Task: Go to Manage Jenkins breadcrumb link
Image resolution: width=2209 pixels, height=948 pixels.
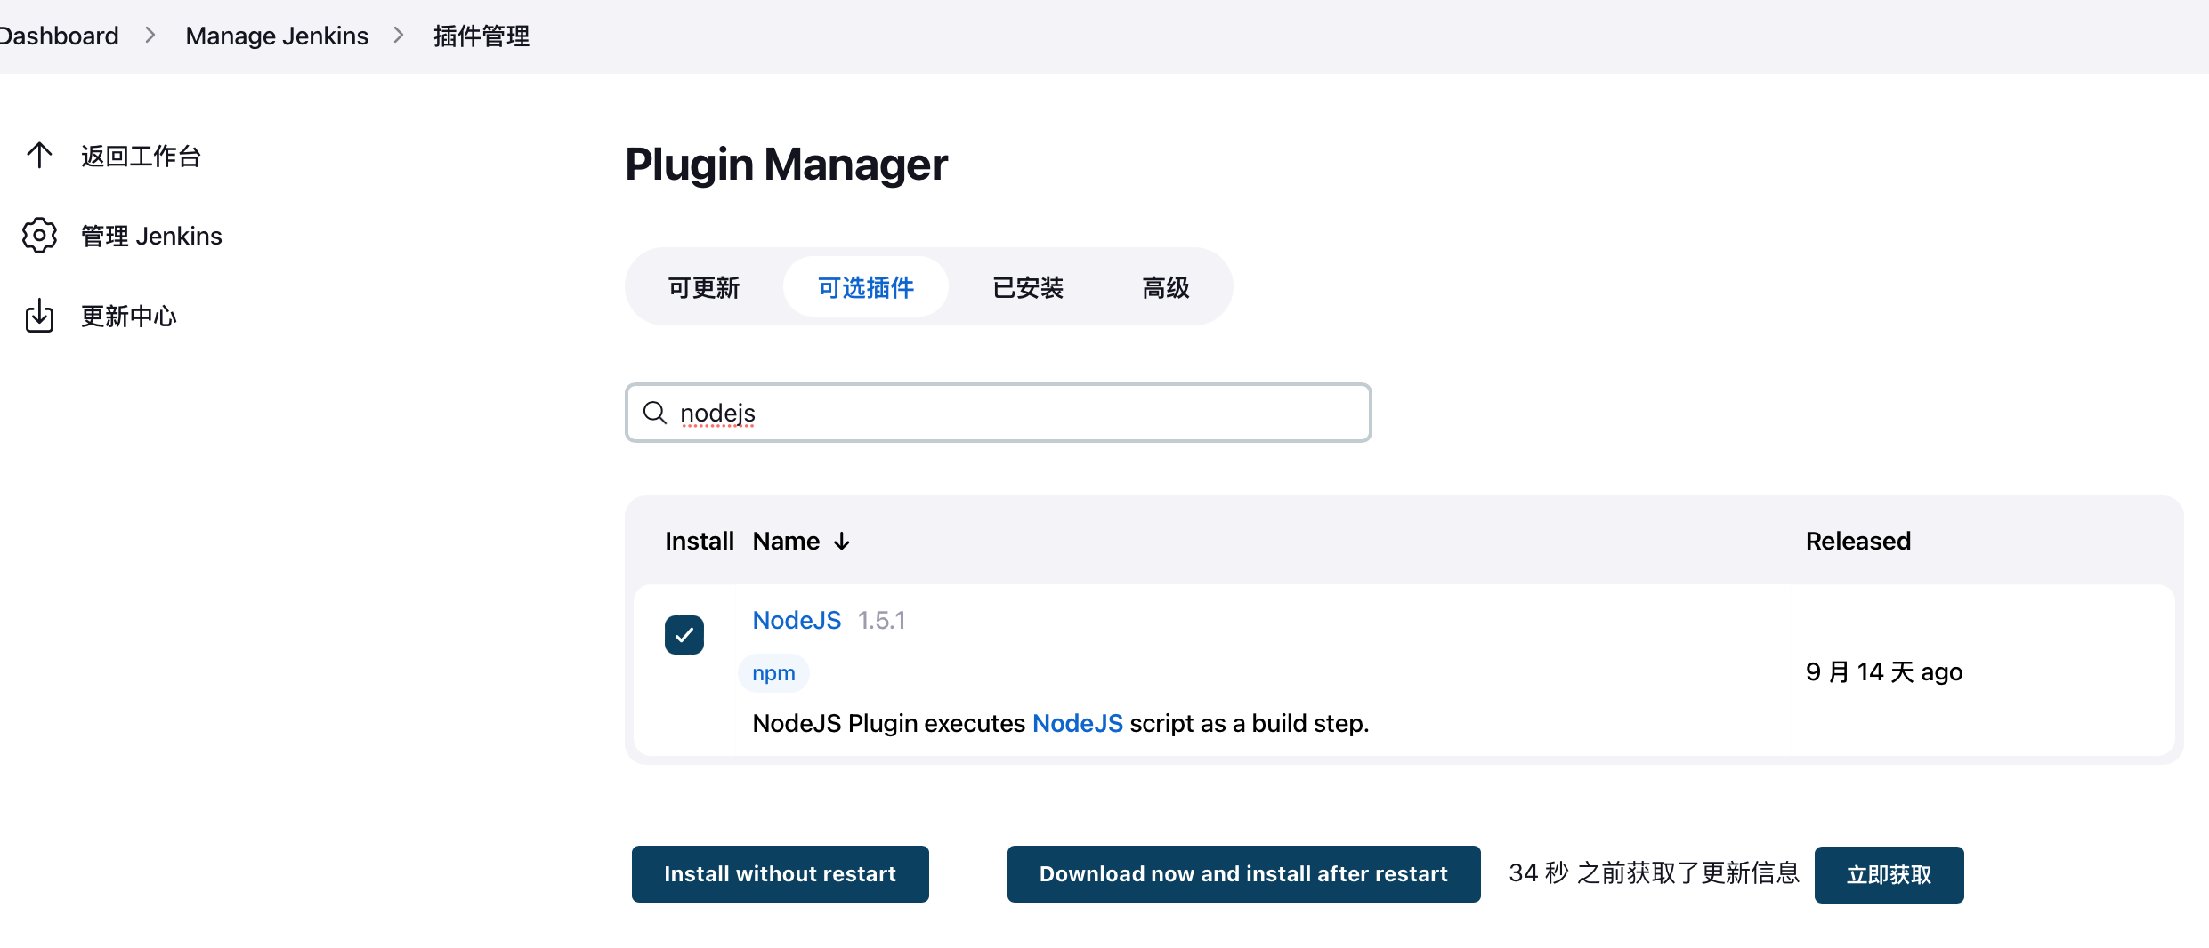Action: tap(277, 36)
